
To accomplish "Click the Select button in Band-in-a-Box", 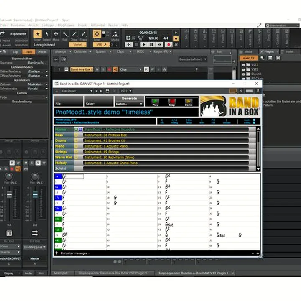I will (x=99, y=101).
